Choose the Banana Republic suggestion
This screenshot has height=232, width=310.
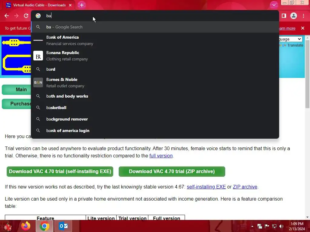(x=155, y=56)
